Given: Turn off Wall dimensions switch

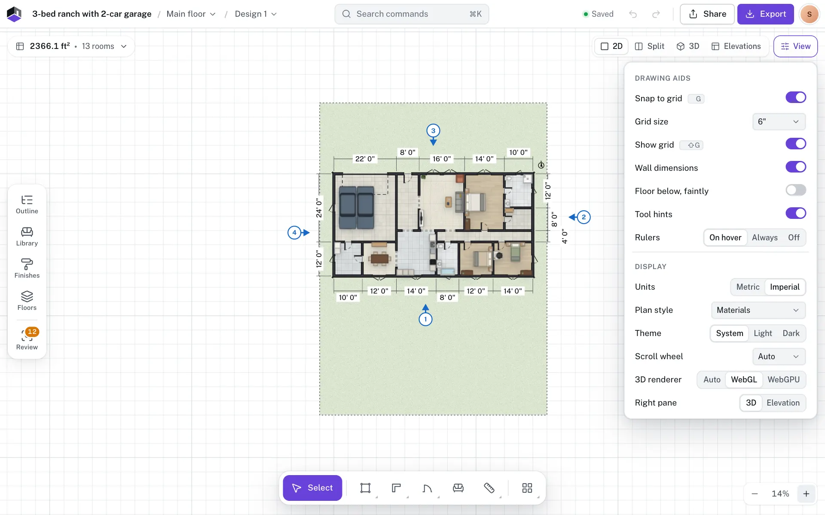Looking at the screenshot, I should click(796, 167).
